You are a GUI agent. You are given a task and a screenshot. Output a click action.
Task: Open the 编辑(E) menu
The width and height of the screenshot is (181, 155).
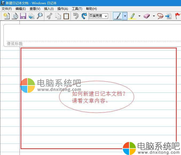[x=21, y=9]
